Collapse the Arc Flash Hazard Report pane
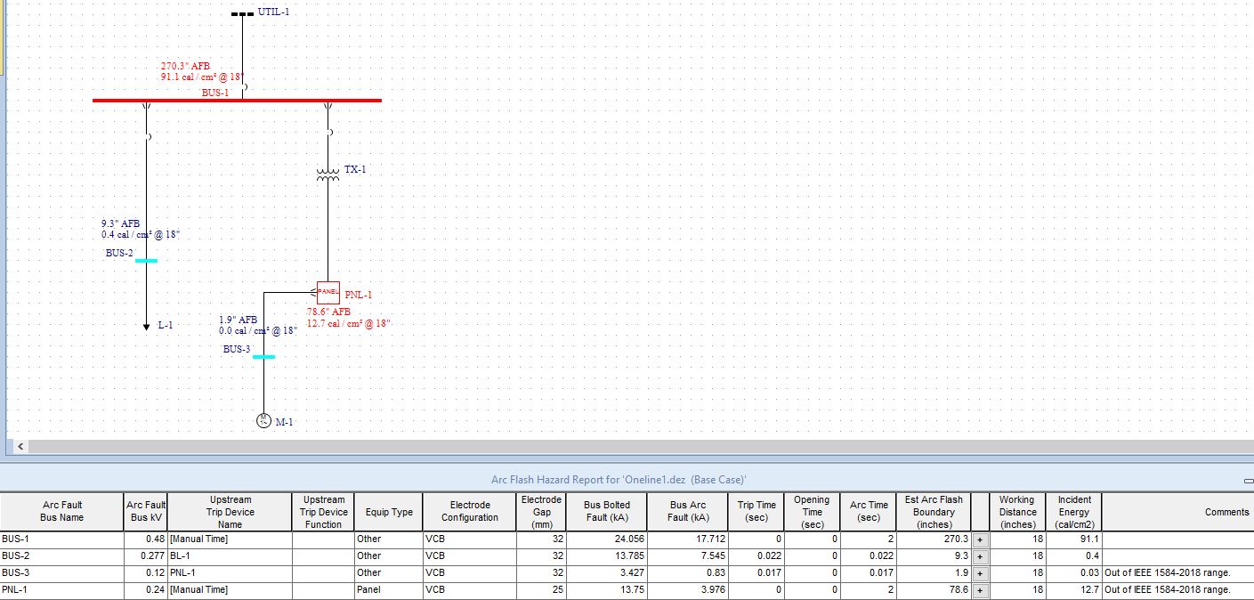 1248,480
